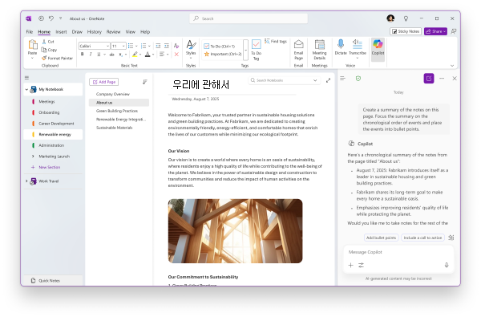Switch to the Insert tab
The height and width of the screenshot is (317, 481).
coord(61,31)
